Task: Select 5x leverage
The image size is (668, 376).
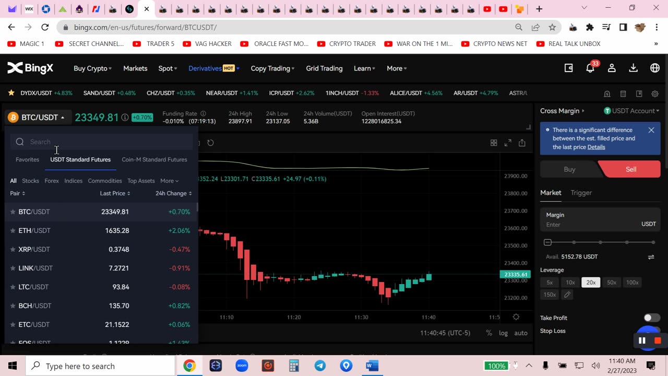Action: (x=550, y=283)
